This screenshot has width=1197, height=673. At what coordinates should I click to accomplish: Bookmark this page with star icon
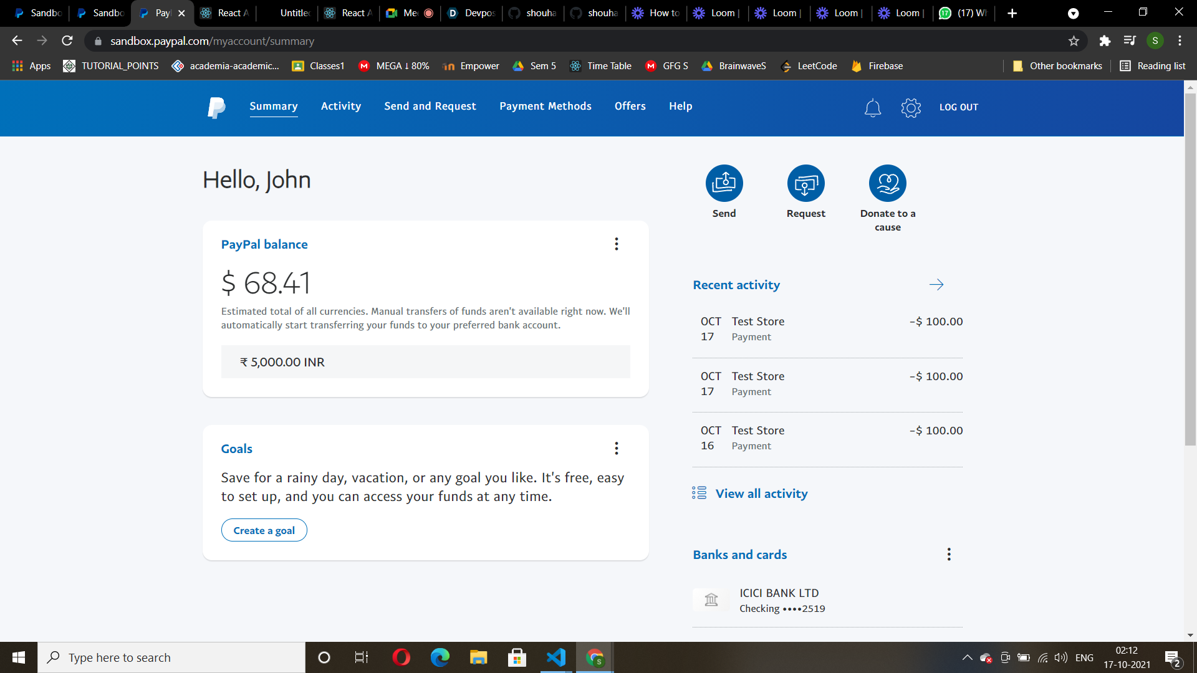(1074, 41)
